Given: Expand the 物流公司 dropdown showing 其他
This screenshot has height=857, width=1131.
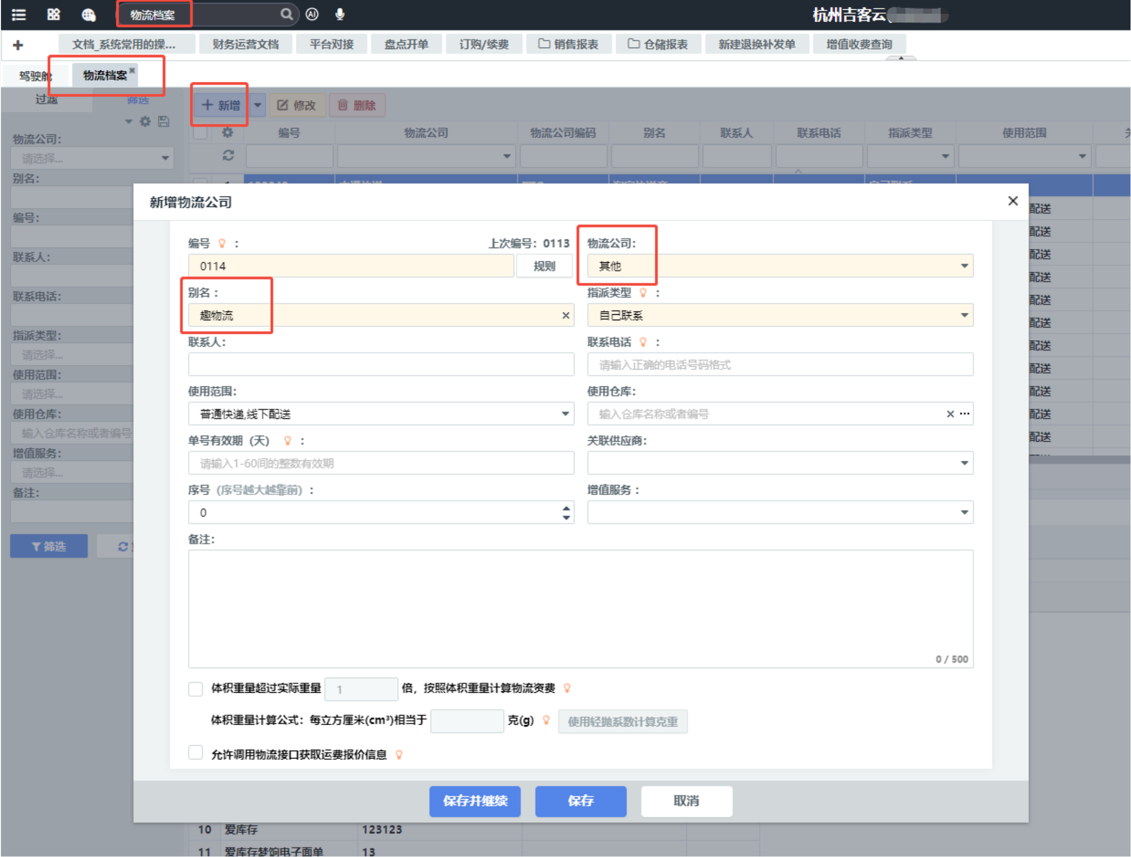Looking at the screenshot, I should (964, 266).
